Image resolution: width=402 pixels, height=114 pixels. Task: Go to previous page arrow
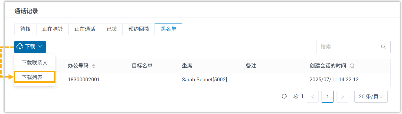tap(313, 97)
